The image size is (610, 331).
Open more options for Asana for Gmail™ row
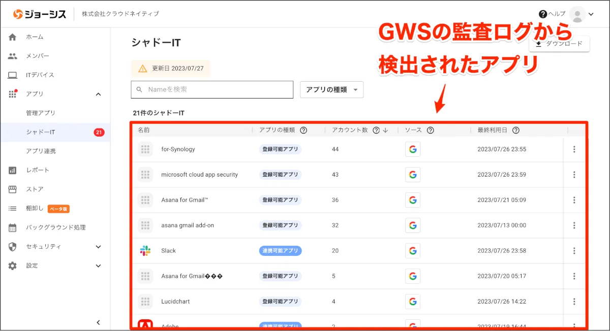574,200
